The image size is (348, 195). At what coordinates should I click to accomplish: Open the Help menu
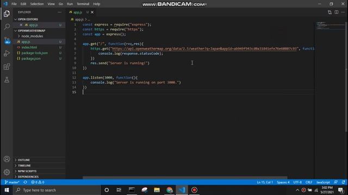(x=97, y=4)
